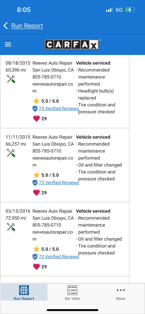
Task: Tap the heart icon in 11/11/2015 record
Action: click(x=36, y=193)
